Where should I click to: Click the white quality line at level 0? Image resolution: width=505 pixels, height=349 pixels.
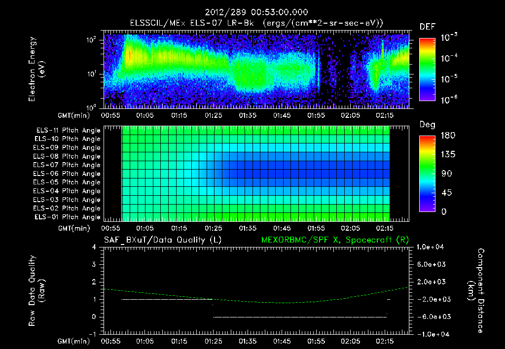pyautogui.click(x=300, y=317)
